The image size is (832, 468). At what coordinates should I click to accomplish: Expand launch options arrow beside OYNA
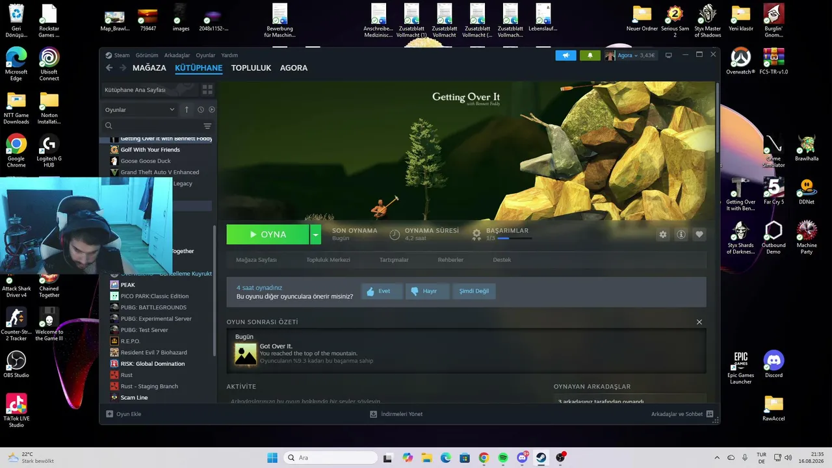(x=315, y=235)
